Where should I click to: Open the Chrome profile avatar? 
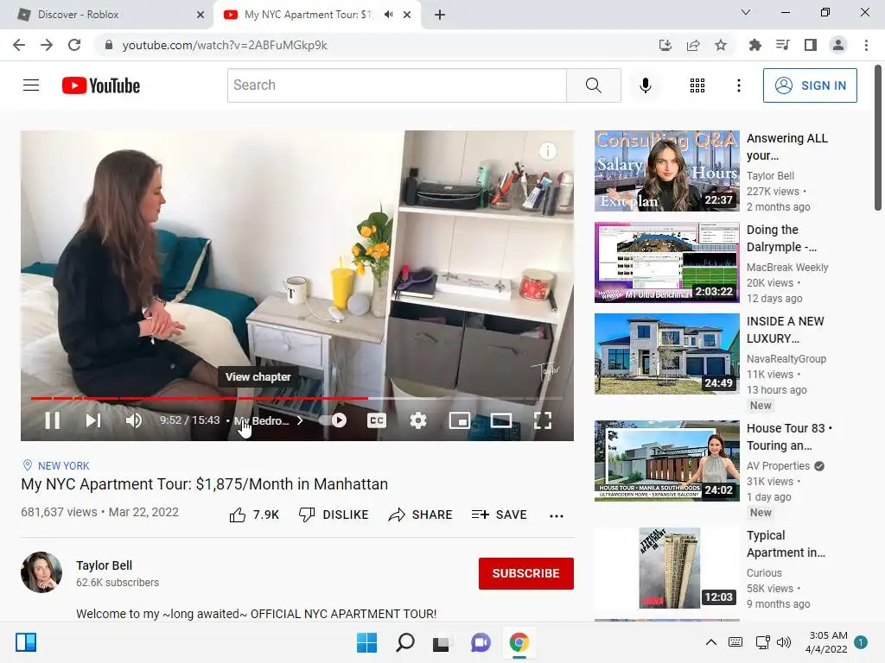[x=838, y=45]
